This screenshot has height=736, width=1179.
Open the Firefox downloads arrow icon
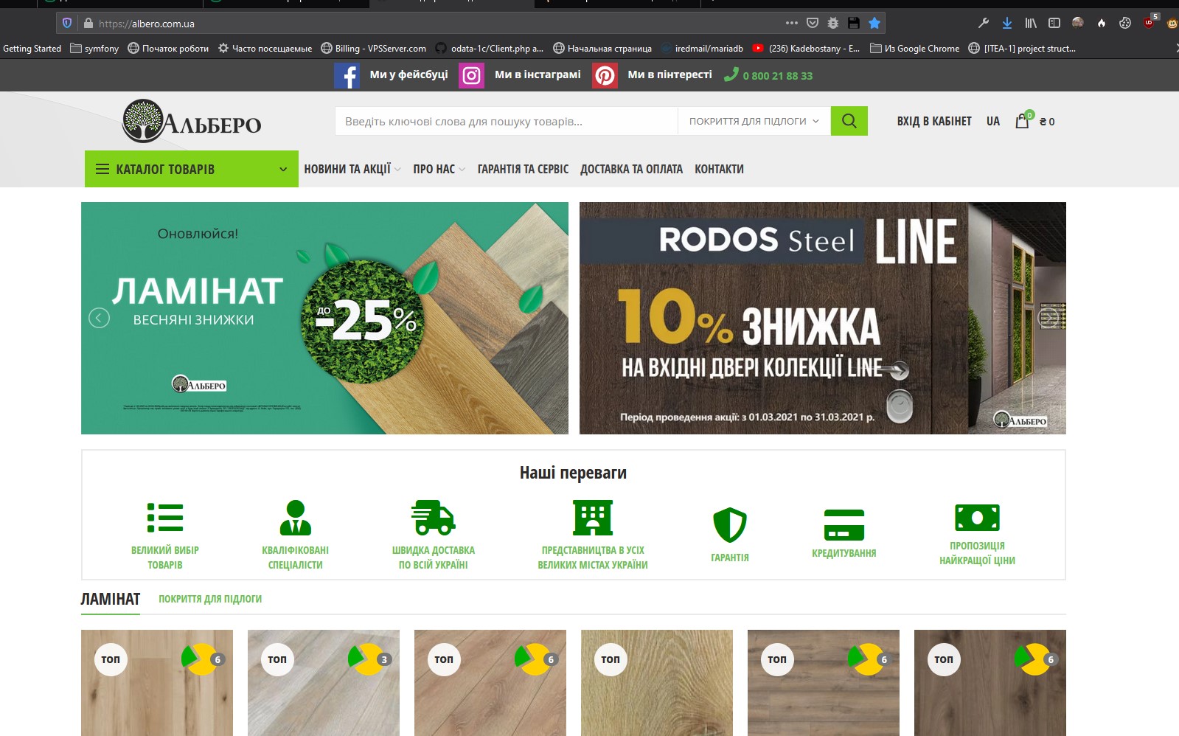pos(1007,23)
